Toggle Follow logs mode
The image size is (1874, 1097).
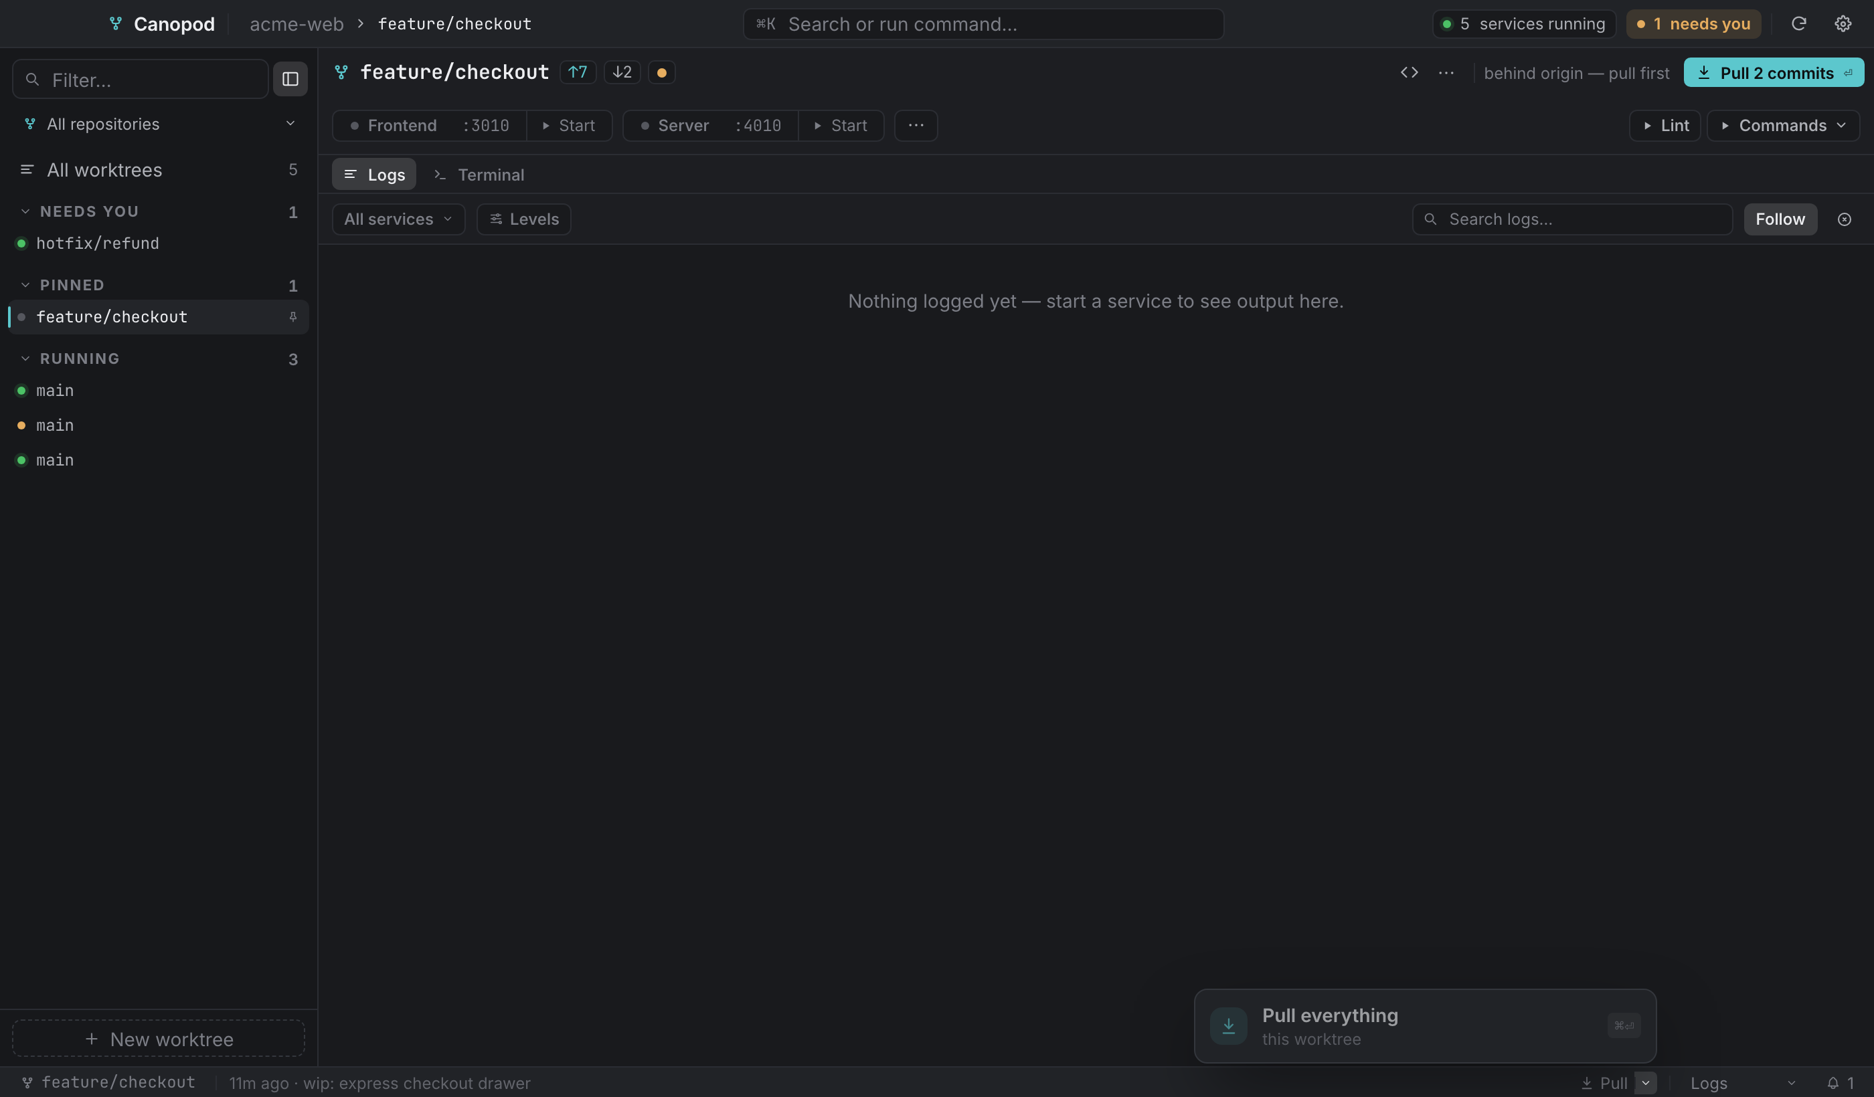pyautogui.click(x=1780, y=219)
